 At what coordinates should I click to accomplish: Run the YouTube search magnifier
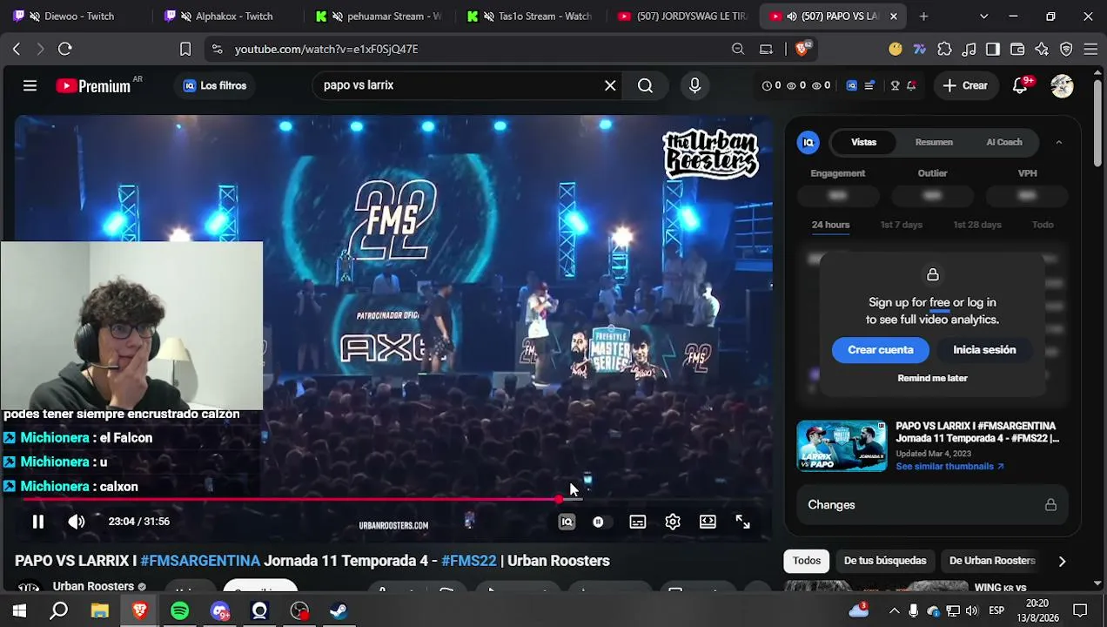(x=645, y=85)
